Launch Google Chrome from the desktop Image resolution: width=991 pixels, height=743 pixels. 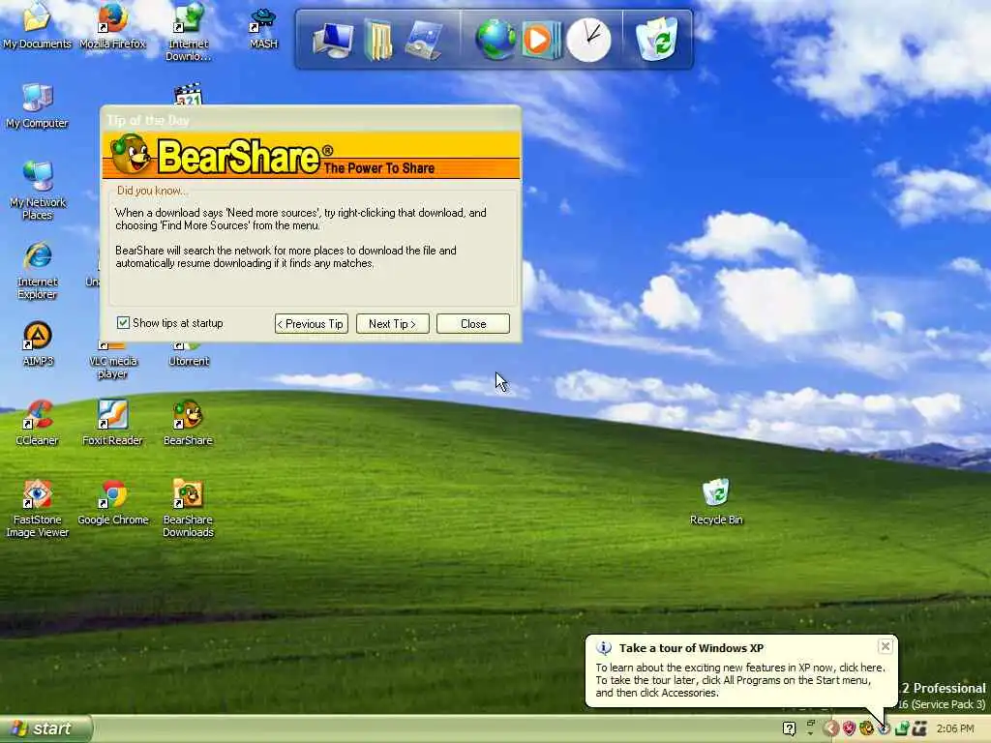pos(112,503)
